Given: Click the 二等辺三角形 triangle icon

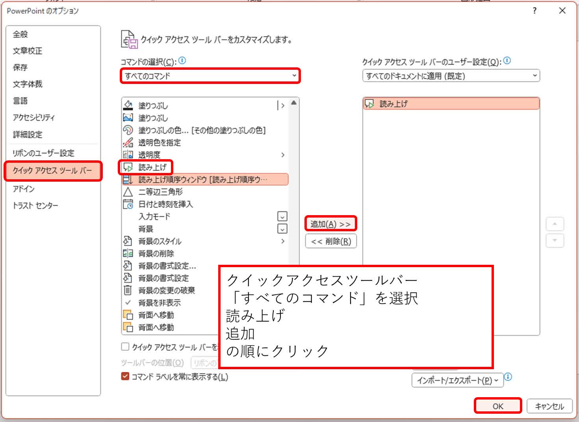Looking at the screenshot, I should pyautogui.click(x=128, y=192).
